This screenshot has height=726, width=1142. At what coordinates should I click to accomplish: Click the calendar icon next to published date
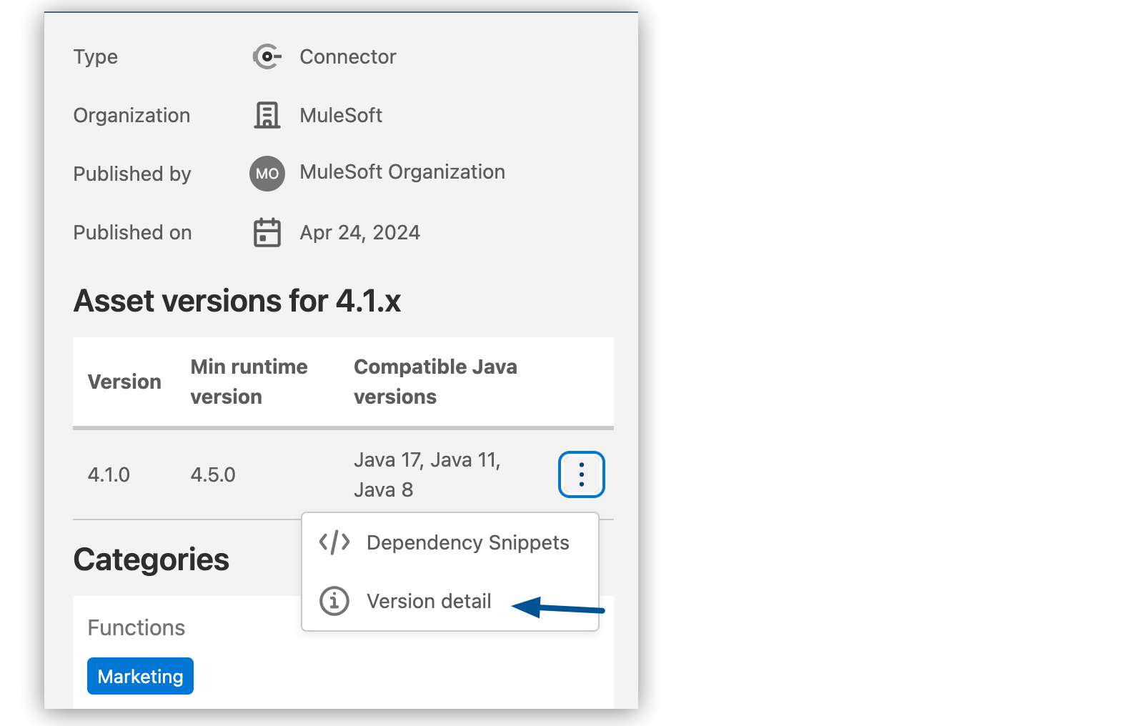[266, 232]
